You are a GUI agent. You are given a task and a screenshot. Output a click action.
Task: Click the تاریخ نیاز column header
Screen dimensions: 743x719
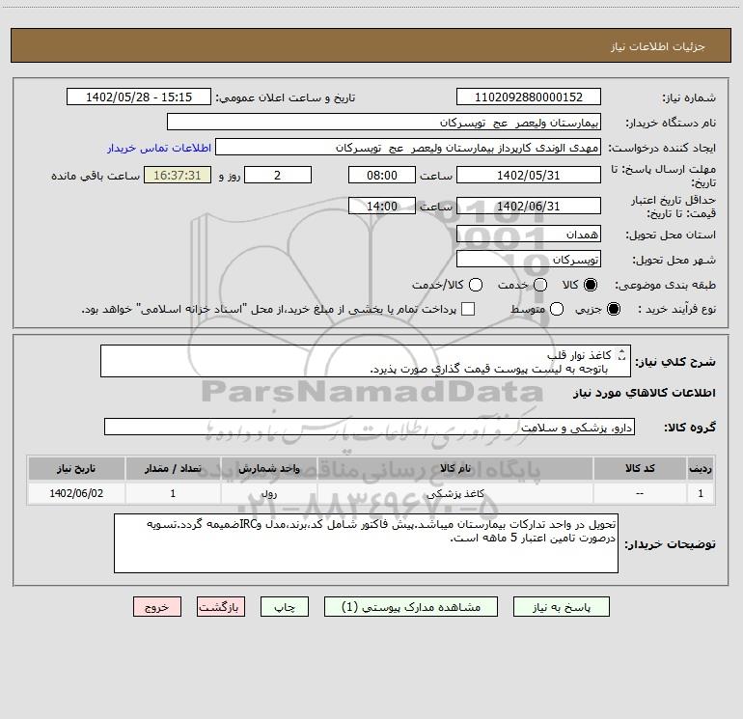click(x=76, y=468)
